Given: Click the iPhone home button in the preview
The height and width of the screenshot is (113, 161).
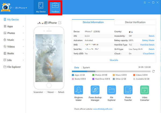Looking at the screenshot, I should tap(49, 85).
